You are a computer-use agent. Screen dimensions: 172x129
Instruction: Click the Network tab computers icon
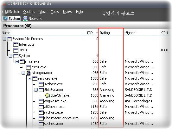(x=25, y=19)
